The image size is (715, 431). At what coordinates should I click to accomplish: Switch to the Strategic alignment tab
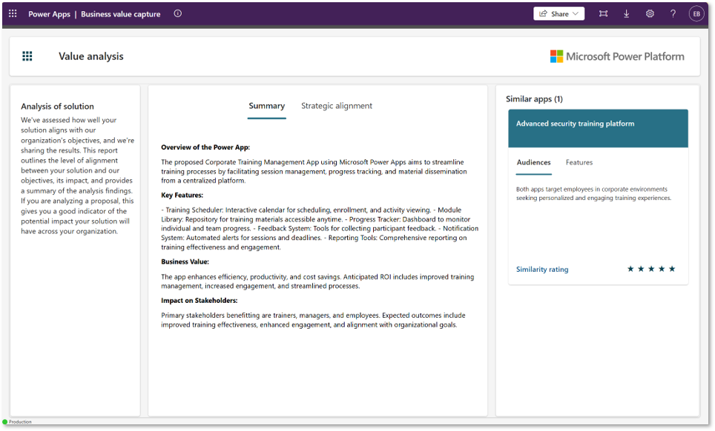[337, 106]
